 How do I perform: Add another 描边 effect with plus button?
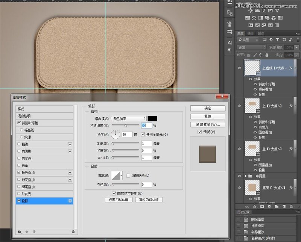pos(70,144)
